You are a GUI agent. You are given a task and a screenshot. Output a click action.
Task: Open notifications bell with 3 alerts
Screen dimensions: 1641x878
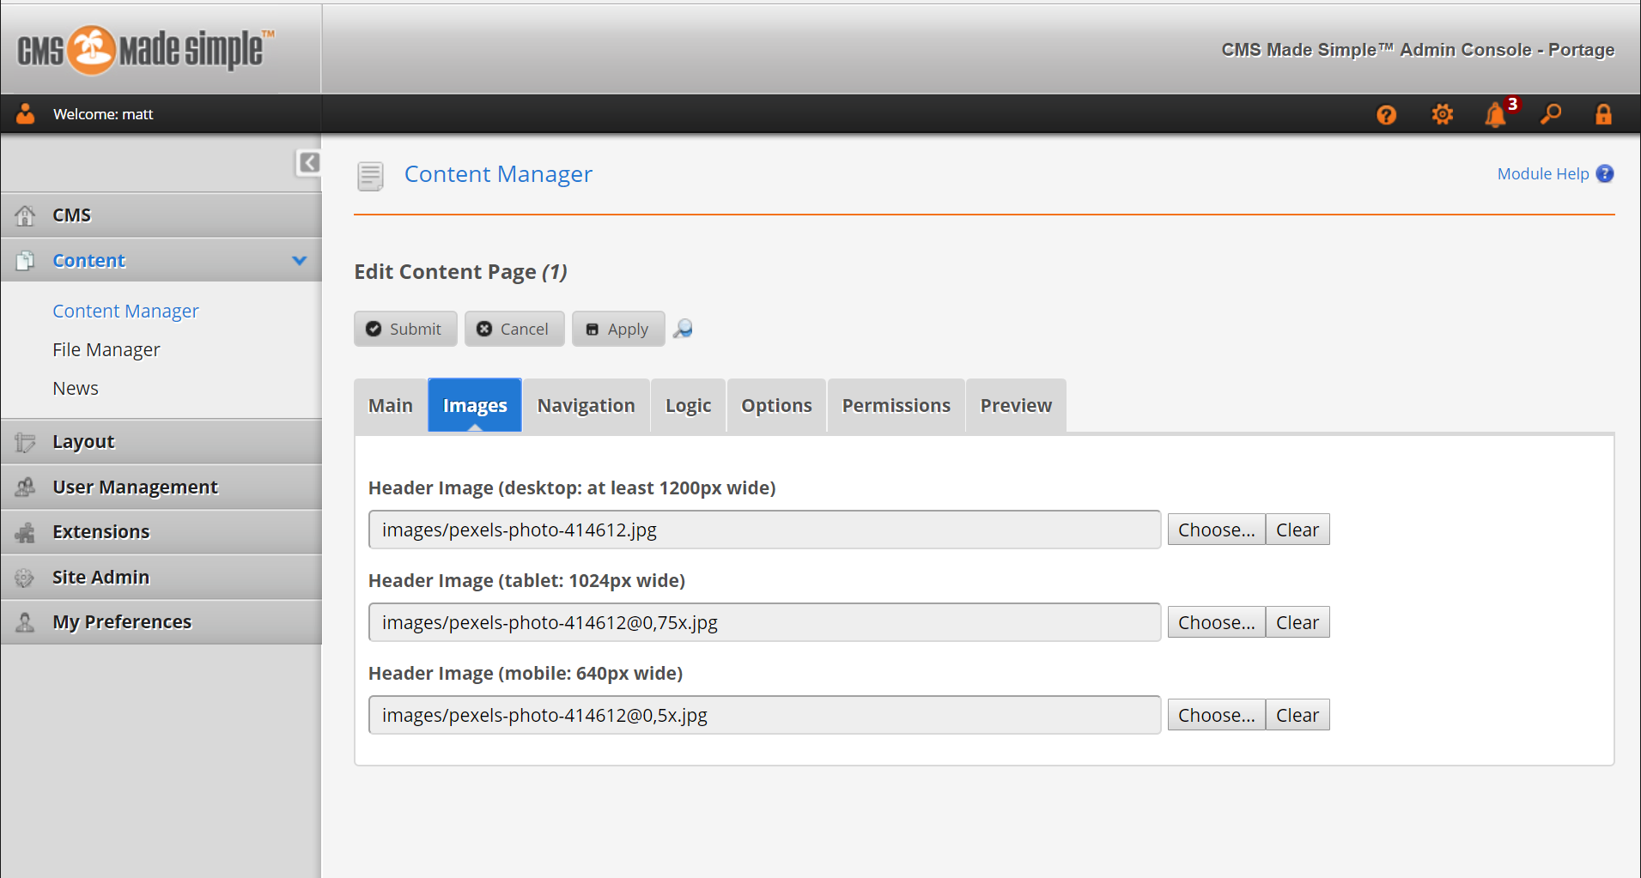click(x=1496, y=114)
